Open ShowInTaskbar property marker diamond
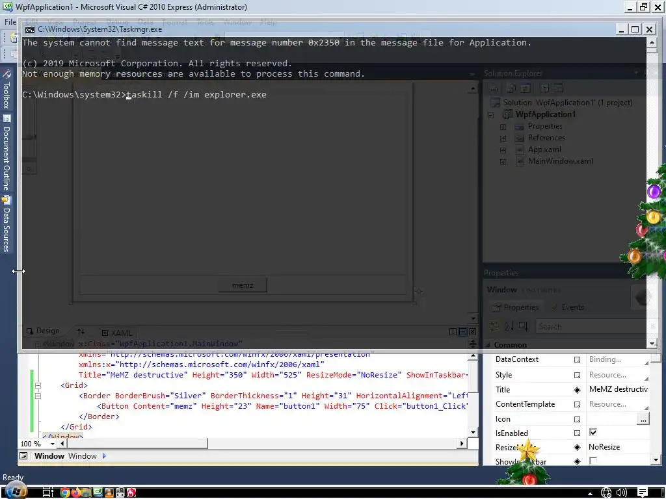 coord(578,462)
